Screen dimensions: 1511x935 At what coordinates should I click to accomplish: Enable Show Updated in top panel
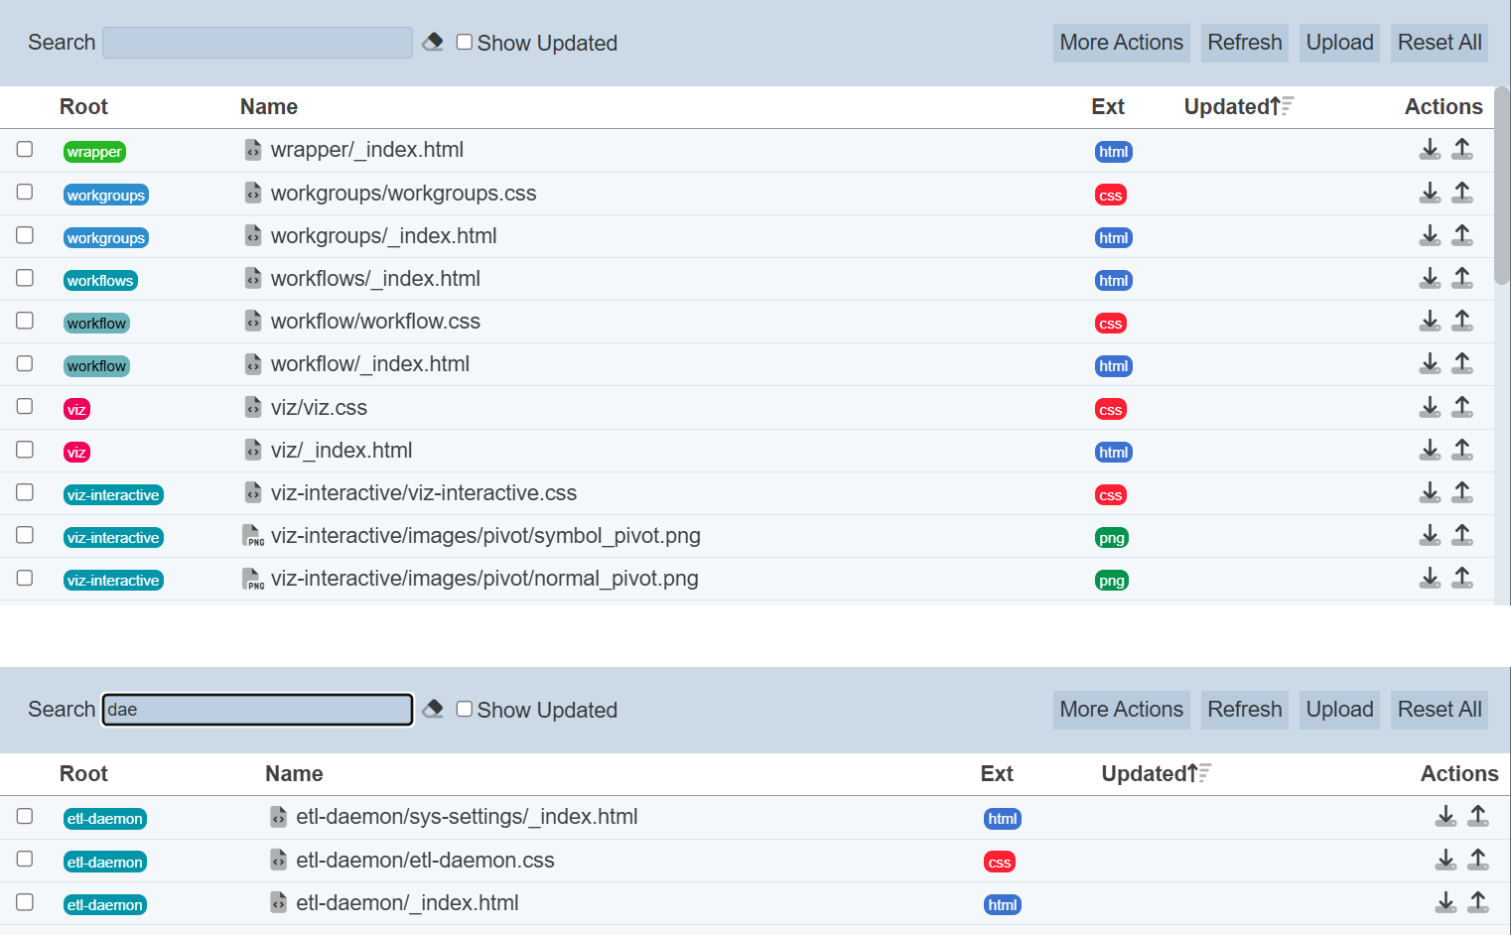pyautogui.click(x=464, y=42)
